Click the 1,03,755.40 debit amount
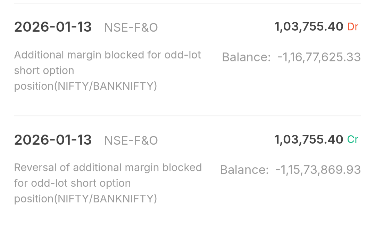The height and width of the screenshot is (226, 375). tap(309, 26)
